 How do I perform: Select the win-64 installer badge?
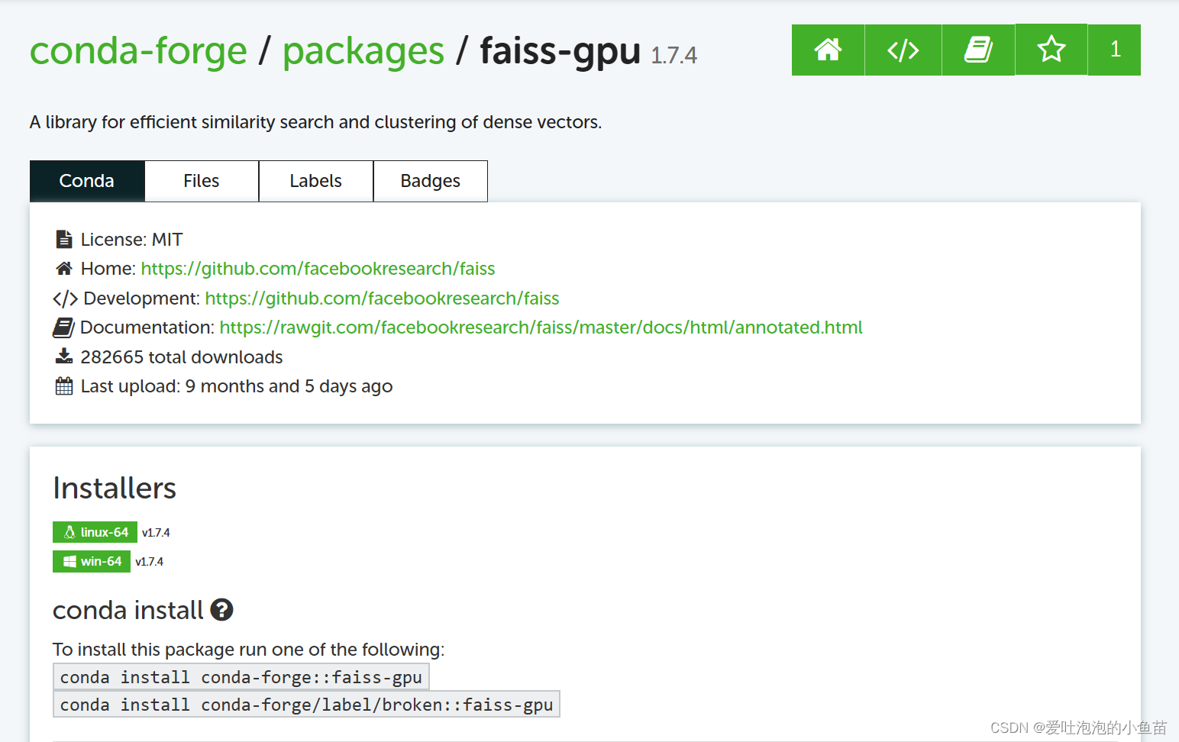coord(92,561)
